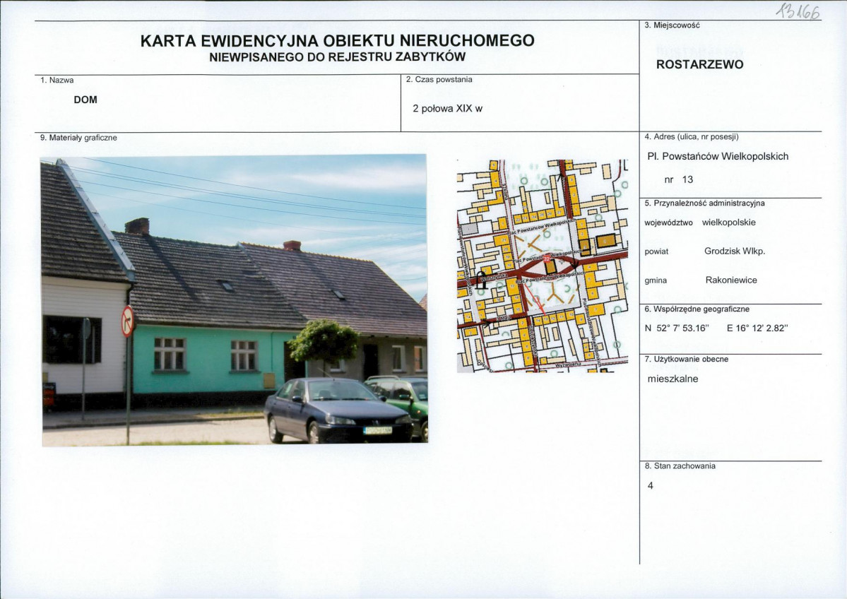Click the title 'KARTA EWIDENCYJNA OBIEKTU NIERUCHOMEGO'

338,40
